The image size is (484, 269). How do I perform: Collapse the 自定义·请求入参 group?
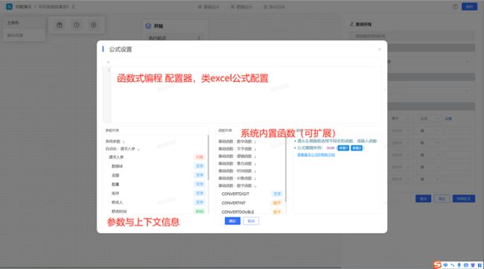click(122, 149)
